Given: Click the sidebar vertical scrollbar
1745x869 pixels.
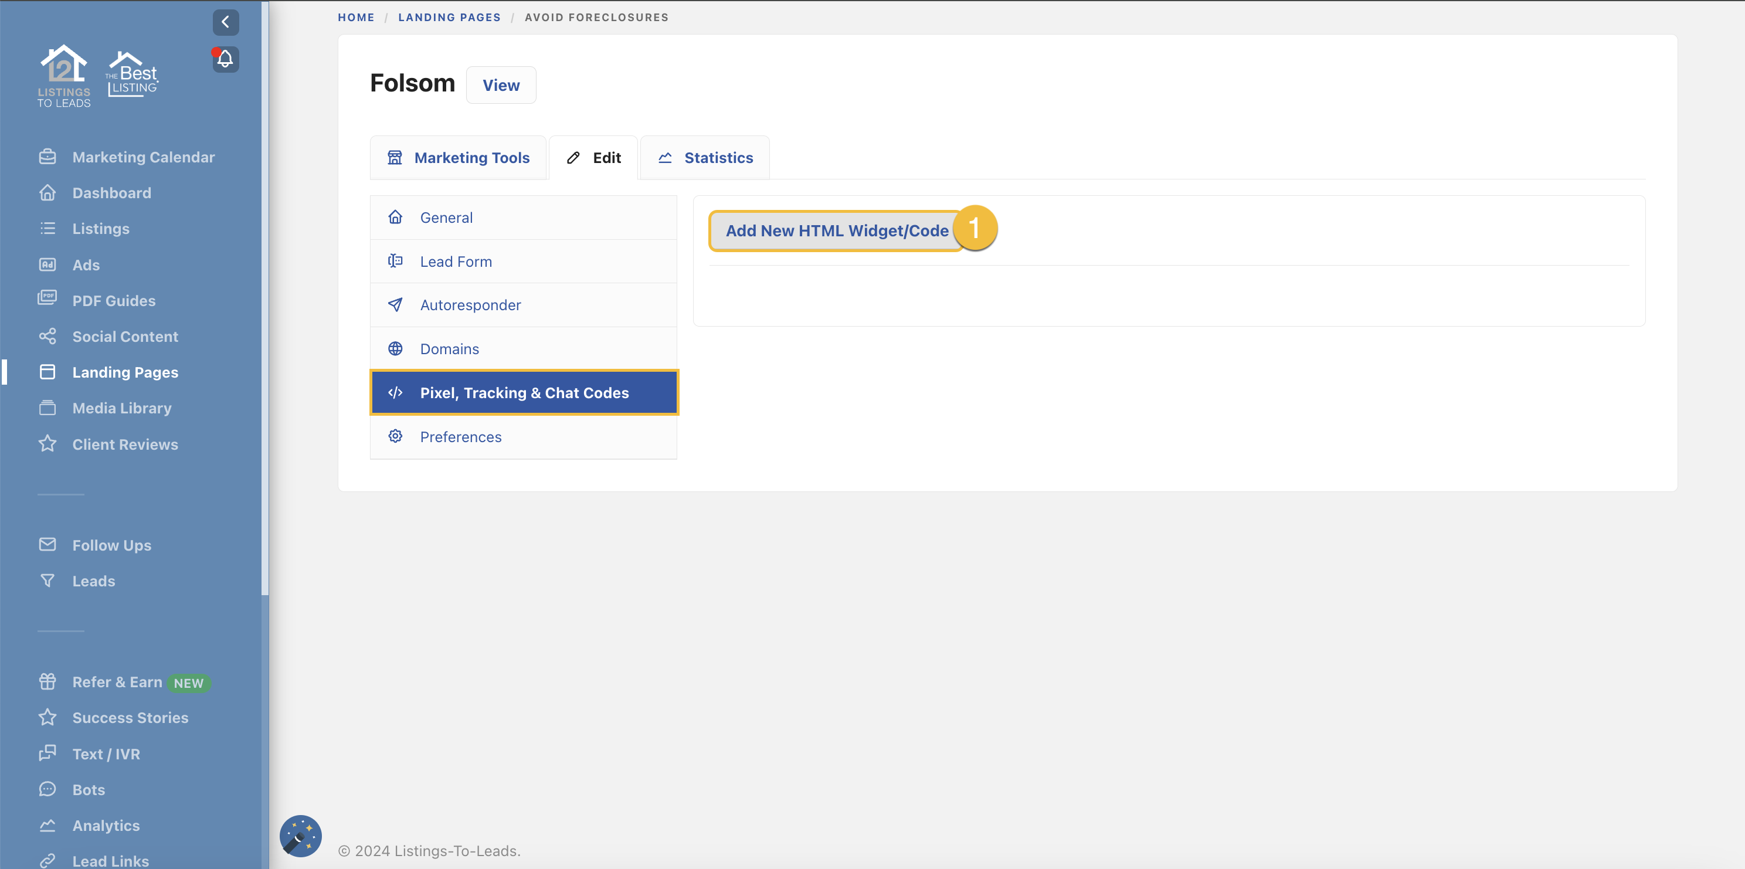Looking at the screenshot, I should point(265,298).
